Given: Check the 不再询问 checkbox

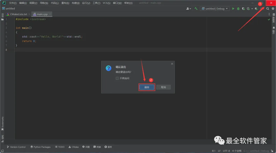Looking at the screenshot, I should click(117, 78).
